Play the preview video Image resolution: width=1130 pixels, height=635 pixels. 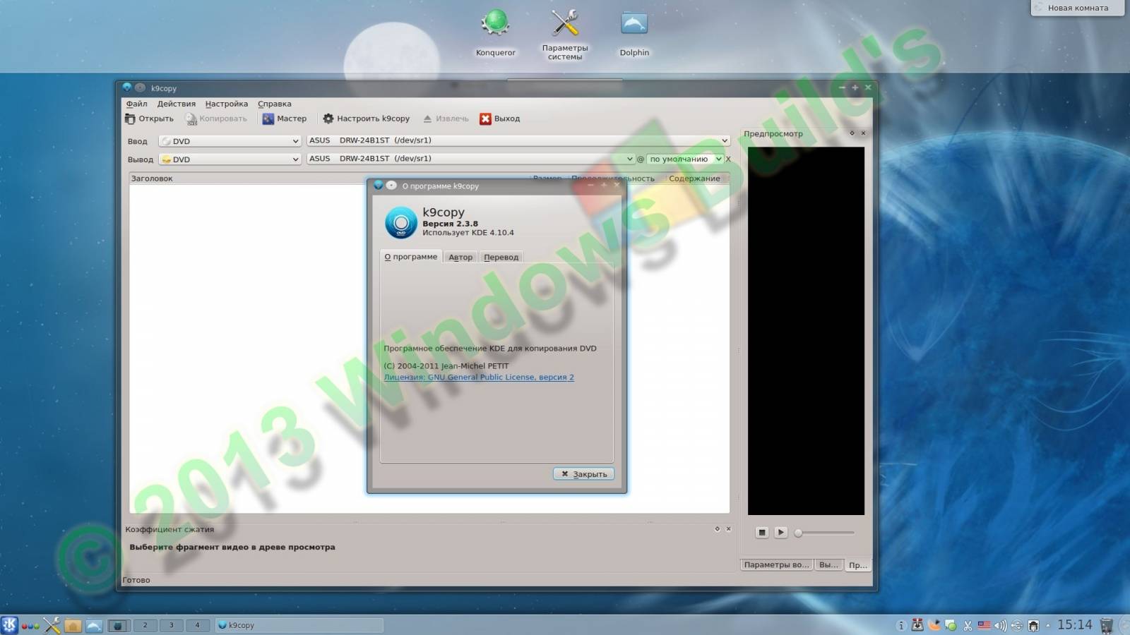780,533
